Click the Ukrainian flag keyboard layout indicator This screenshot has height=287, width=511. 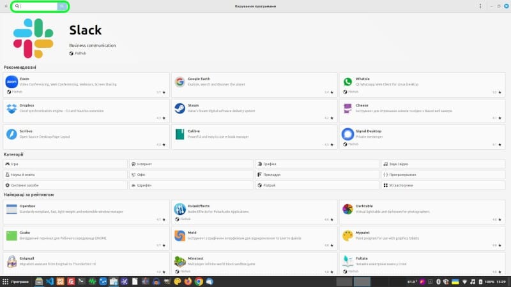coord(455,282)
